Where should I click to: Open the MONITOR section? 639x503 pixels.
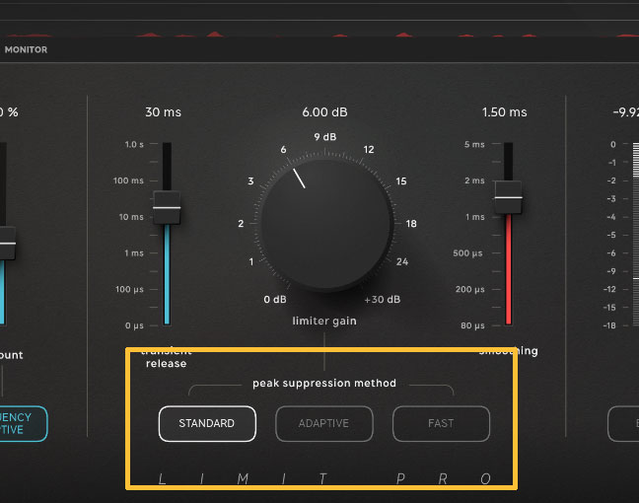(x=26, y=49)
